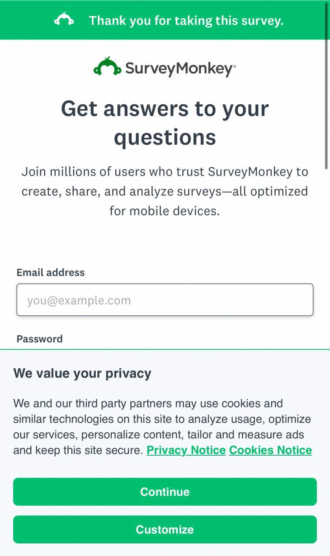Image resolution: width=330 pixels, height=556 pixels.
Task: Click the word "questions" in the heading
Action: [165, 137]
